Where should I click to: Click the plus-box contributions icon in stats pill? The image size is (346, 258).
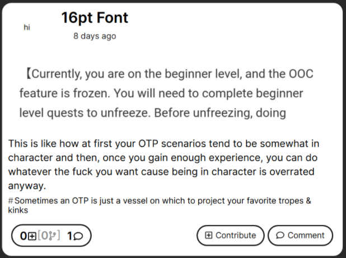coord(32,236)
